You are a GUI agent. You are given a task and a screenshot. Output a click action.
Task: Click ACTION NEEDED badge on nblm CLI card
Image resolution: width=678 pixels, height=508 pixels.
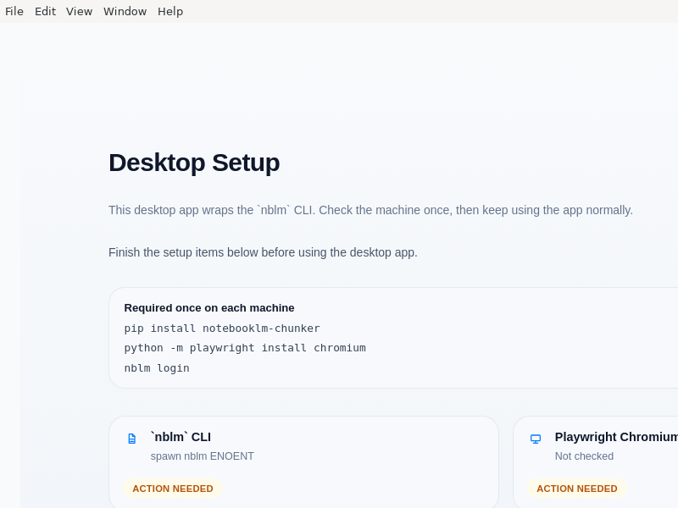tap(173, 489)
